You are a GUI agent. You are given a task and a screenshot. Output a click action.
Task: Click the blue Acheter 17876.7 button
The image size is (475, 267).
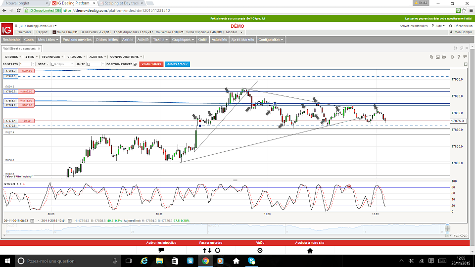click(x=177, y=64)
